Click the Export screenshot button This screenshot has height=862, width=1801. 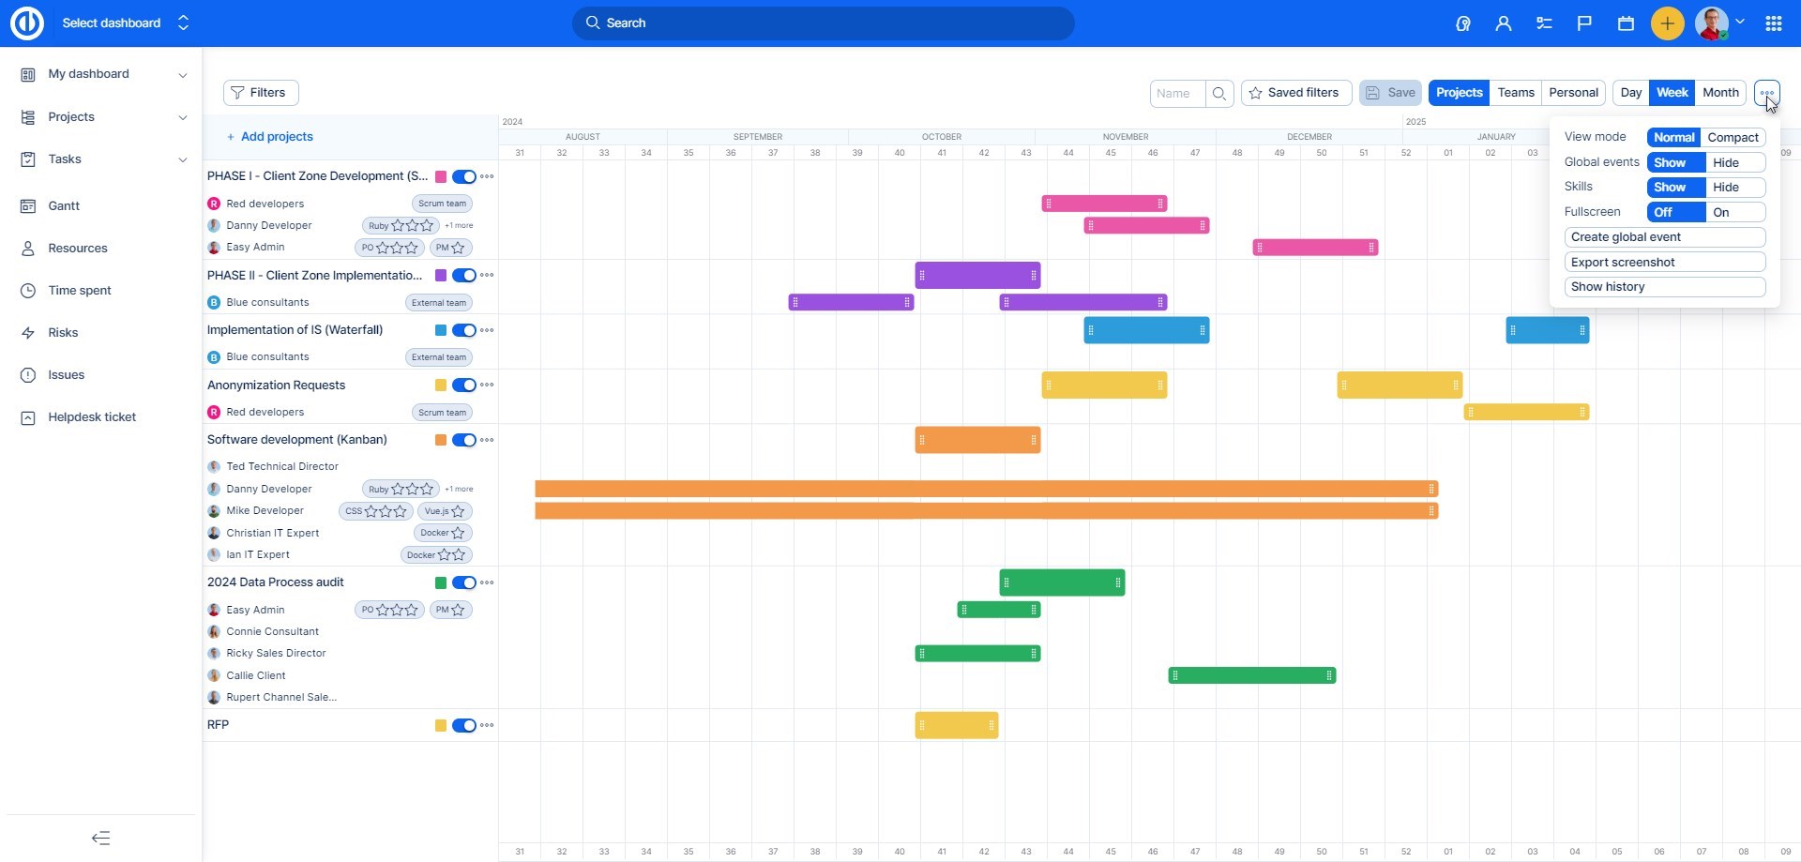coord(1664,263)
